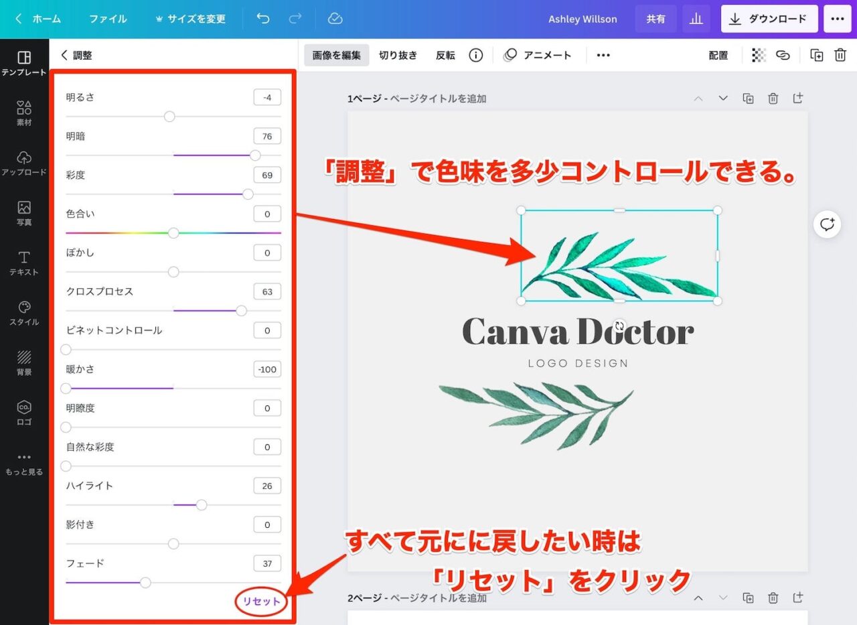
Task: Click the redo arrow icon
Action: 295,19
